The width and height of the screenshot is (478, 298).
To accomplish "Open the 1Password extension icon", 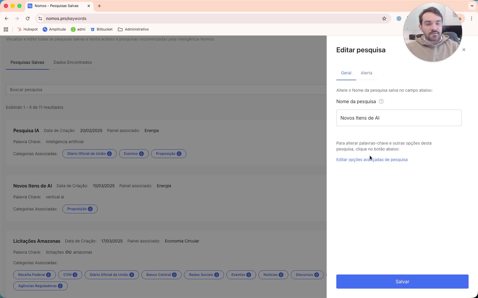I will [399, 19].
